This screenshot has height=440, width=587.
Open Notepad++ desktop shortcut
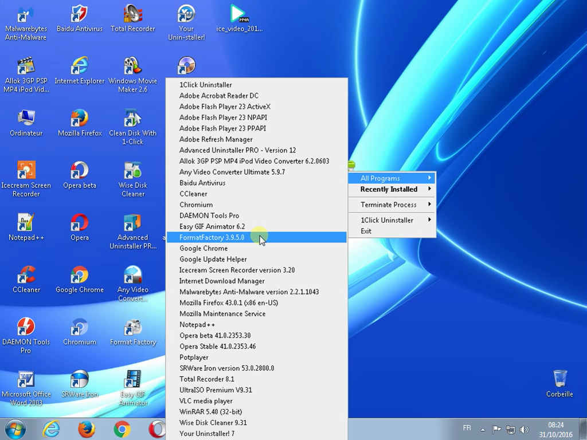pyautogui.click(x=26, y=227)
